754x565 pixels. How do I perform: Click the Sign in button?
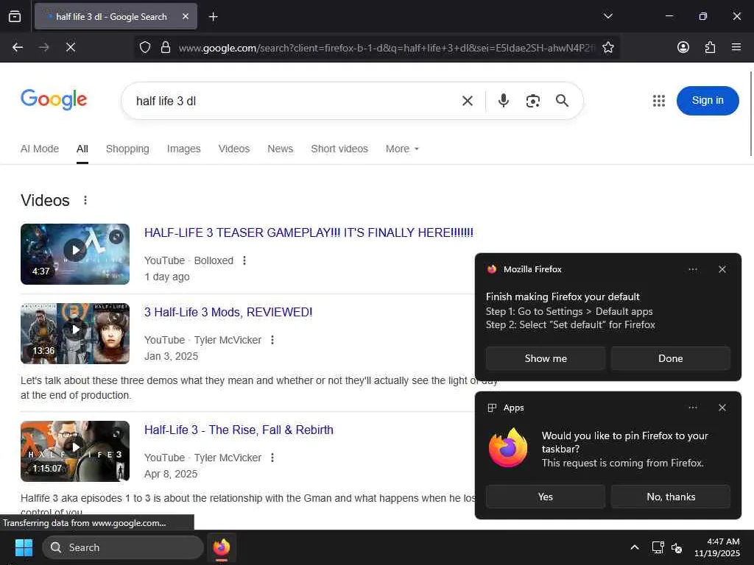708,100
